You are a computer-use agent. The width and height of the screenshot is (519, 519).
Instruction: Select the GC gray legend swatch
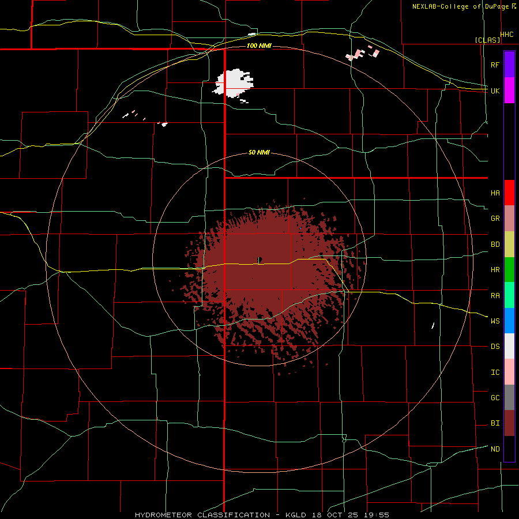[509, 397]
